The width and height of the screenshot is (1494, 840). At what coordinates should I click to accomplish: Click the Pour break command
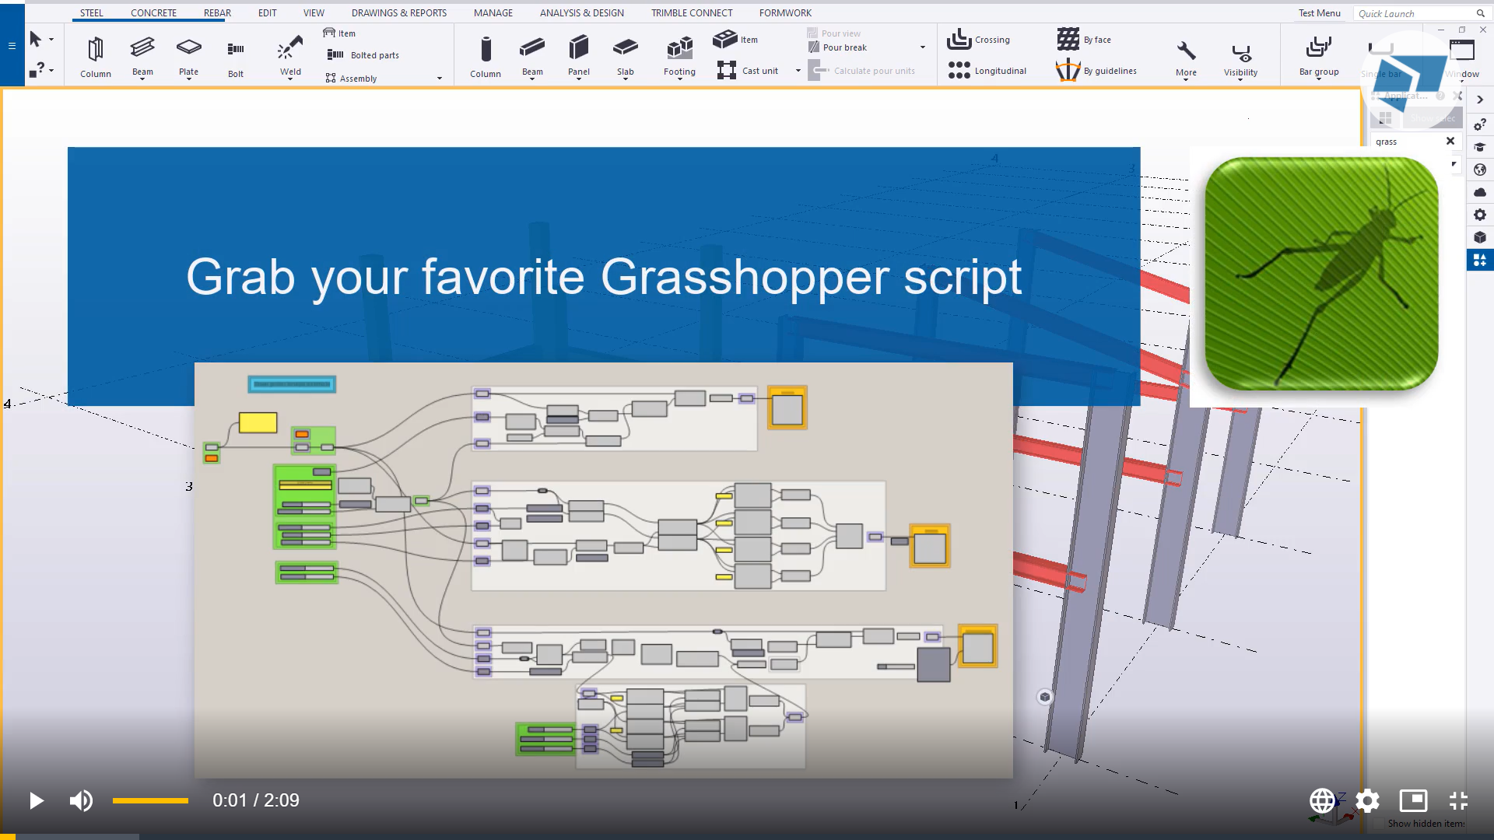click(x=837, y=47)
